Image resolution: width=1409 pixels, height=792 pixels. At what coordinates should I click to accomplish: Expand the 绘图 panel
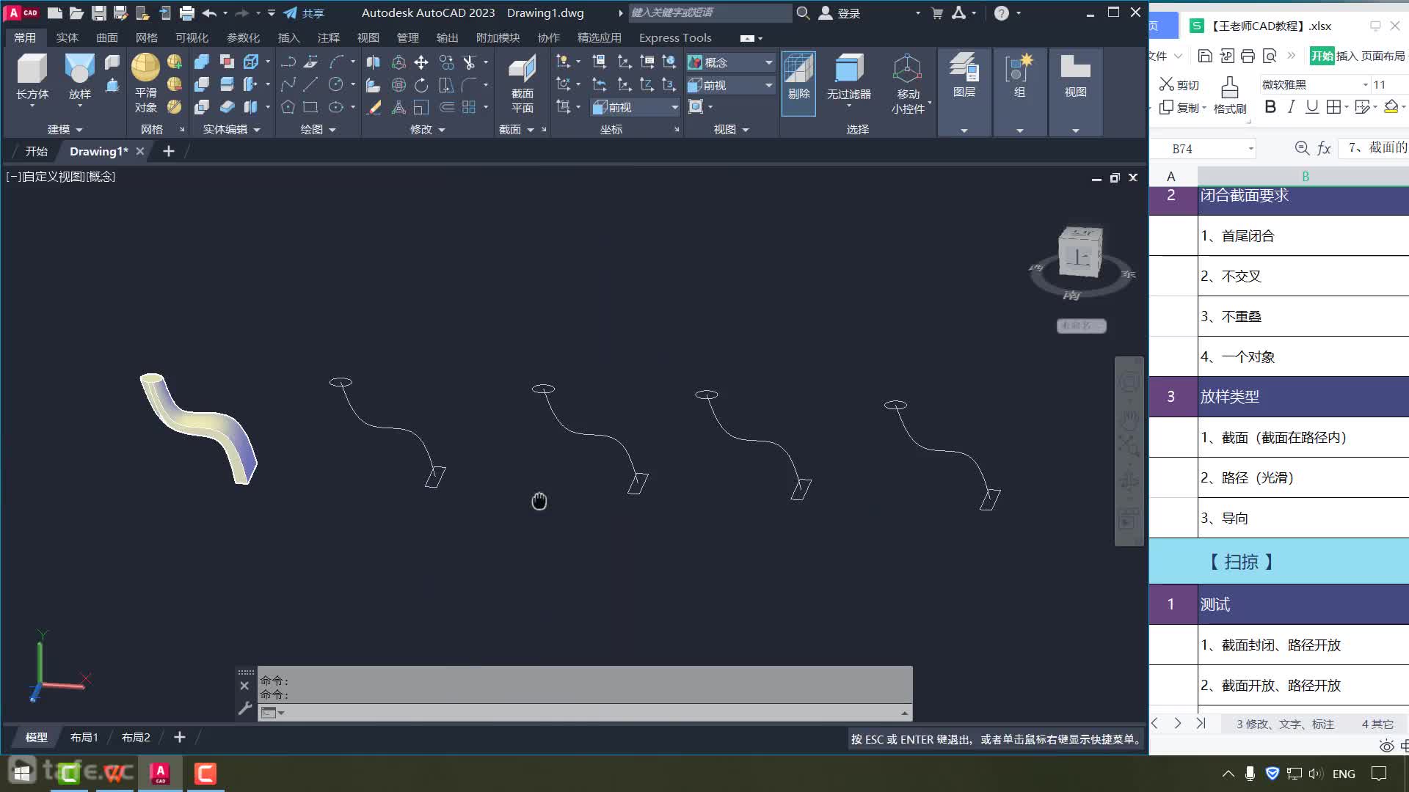pos(318,129)
